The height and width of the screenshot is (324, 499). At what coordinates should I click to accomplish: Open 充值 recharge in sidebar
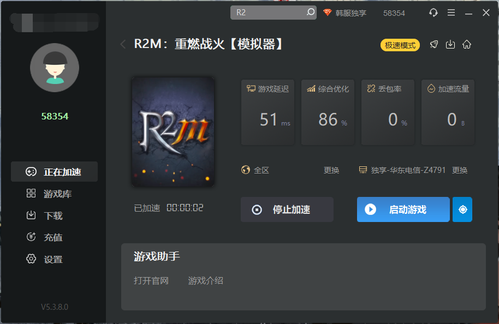click(54, 237)
